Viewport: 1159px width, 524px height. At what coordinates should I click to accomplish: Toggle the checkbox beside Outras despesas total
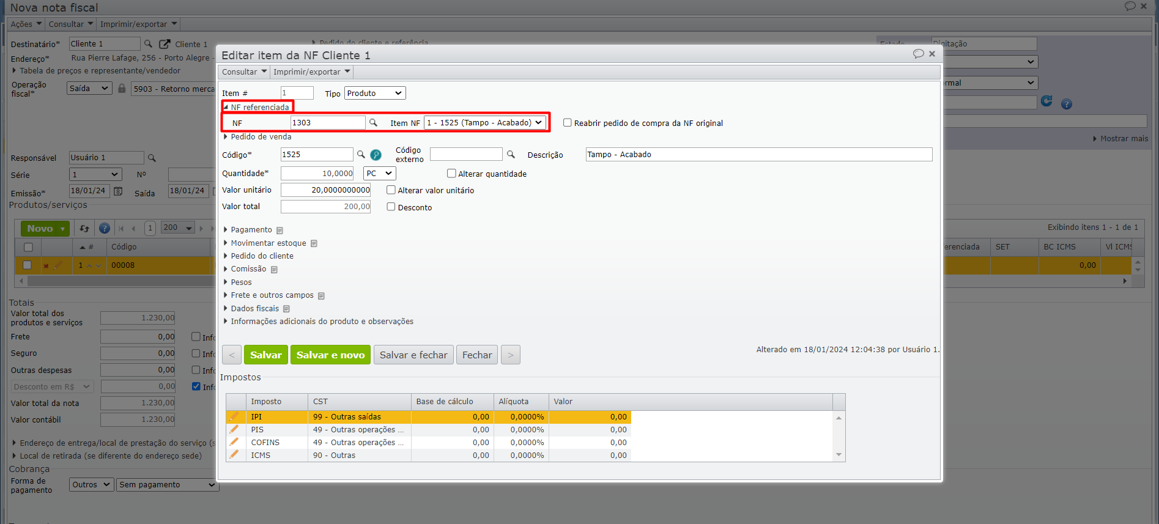coord(196,369)
